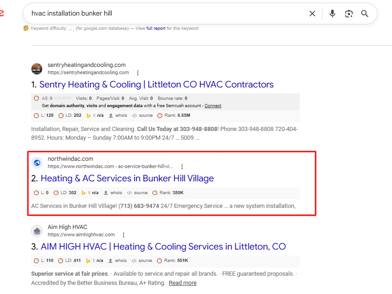
Task: Open whois for northwindac result
Action: [x=113, y=193]
